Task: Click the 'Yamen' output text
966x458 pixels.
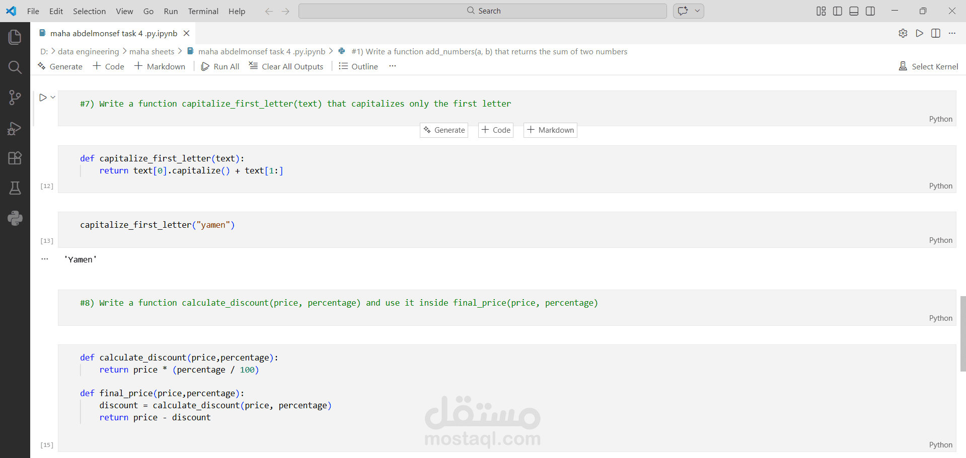Action: 80,259
